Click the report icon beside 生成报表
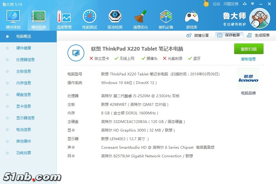The height and width of the screenshot is (184, 276). [x=249, y=35]
